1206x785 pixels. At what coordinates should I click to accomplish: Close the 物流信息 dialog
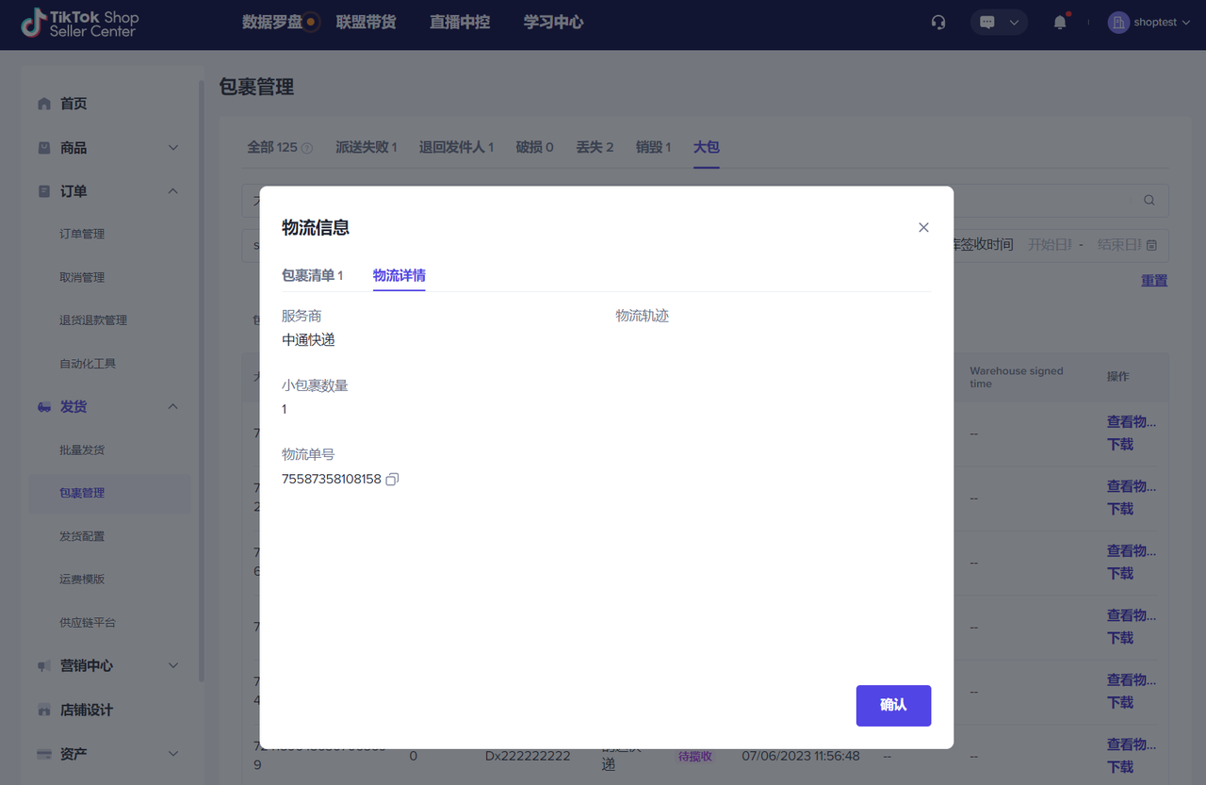click(923, 227)
